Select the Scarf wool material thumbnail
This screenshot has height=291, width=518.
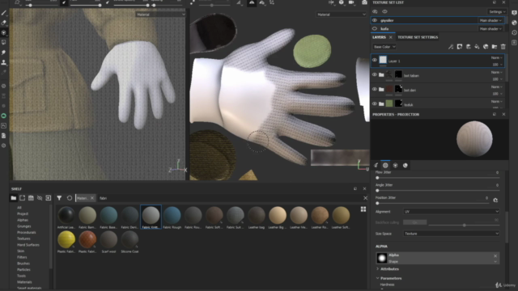108,242
